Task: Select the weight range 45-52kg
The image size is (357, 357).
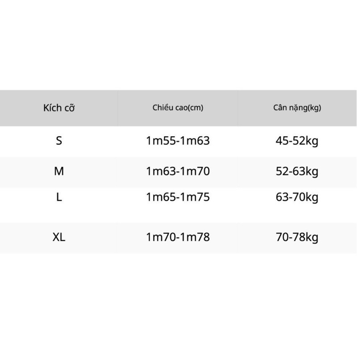Action: click(x=297, y=141)
